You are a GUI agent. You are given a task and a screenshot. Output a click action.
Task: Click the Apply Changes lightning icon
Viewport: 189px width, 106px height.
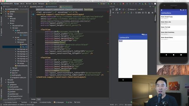(x=111, y=4)
